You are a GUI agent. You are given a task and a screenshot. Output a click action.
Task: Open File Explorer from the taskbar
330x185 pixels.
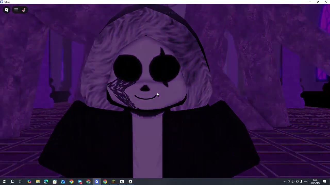[38, 182]
